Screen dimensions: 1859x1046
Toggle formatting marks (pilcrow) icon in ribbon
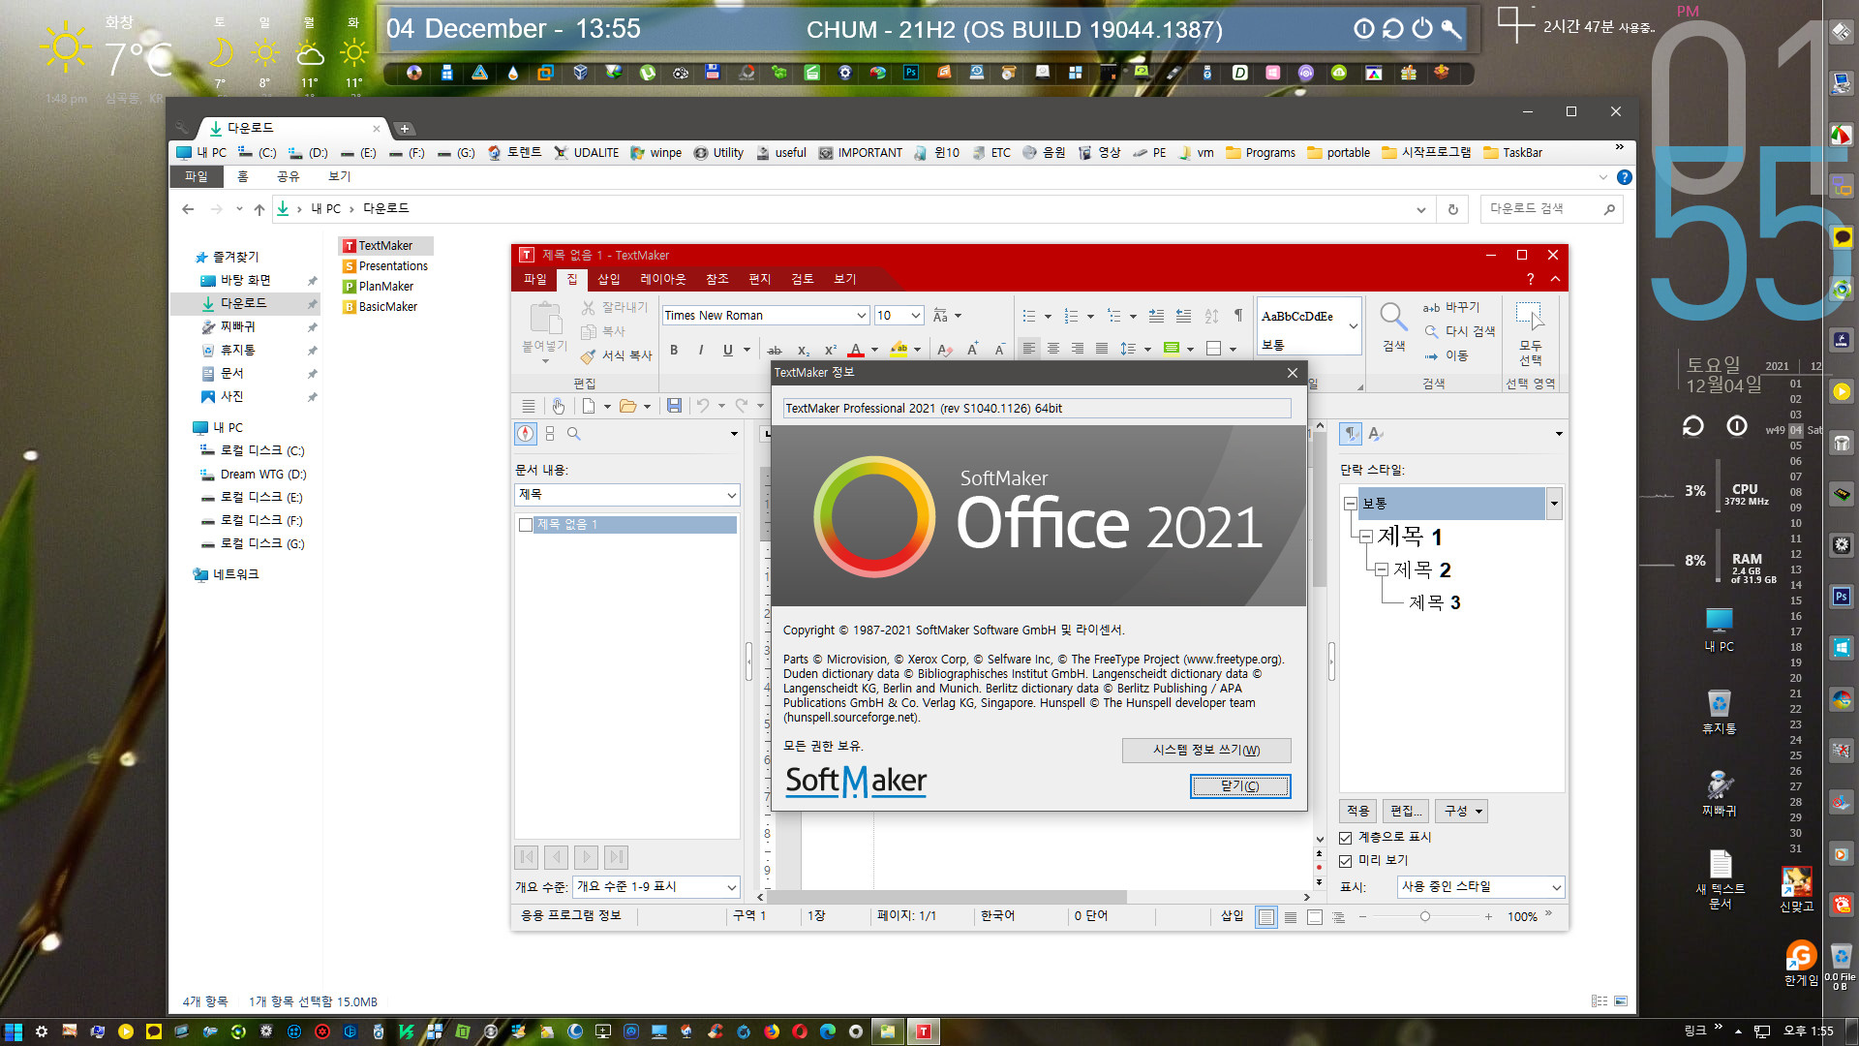click(1238, 316)
